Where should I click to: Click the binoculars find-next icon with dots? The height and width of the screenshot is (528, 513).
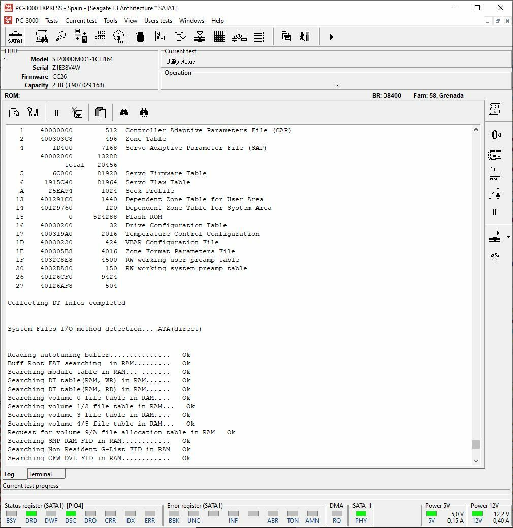coord(144,112)
